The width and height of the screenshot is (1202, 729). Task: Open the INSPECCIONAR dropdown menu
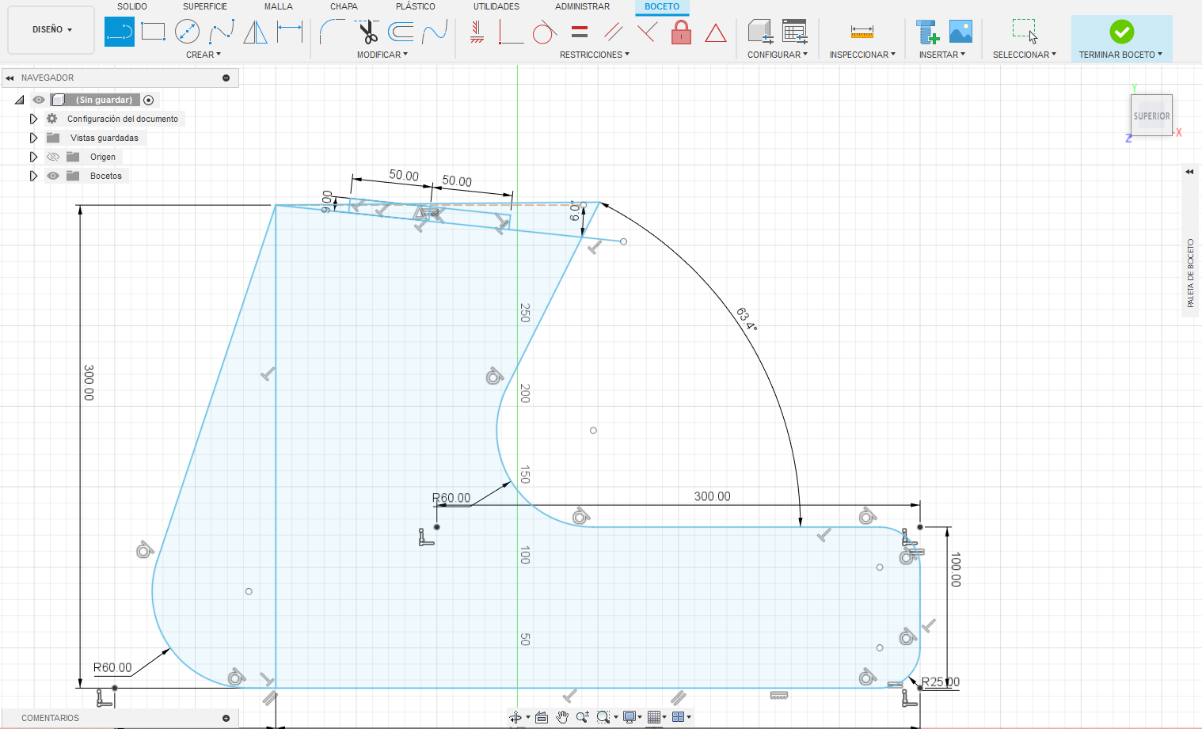pyautogui.click(x=862, y=55)
